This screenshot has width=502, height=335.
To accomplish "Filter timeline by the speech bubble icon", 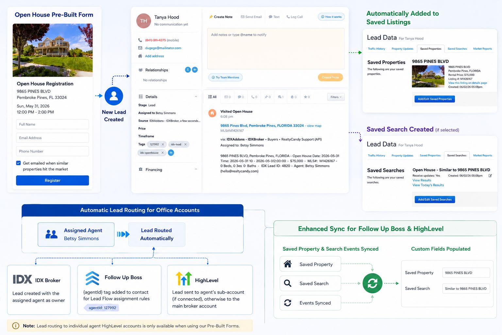I will click(x=241, y=97).
